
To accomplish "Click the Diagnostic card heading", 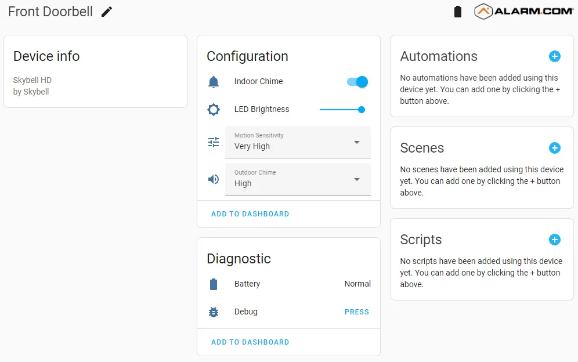I will [239, 259].
